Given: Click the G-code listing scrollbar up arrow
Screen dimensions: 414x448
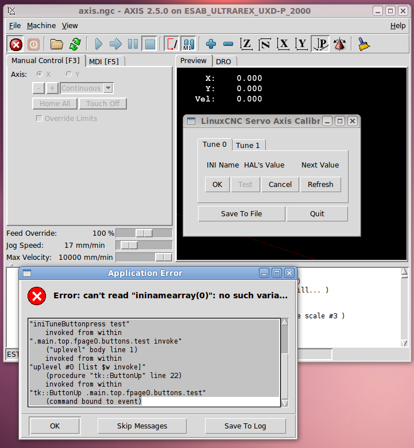Looking at the screenshot, I should (404, 272).
